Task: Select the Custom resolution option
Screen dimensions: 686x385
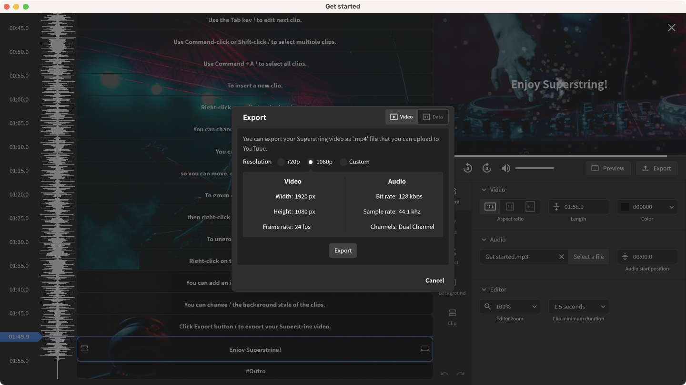Action: [x=343, y=162]
